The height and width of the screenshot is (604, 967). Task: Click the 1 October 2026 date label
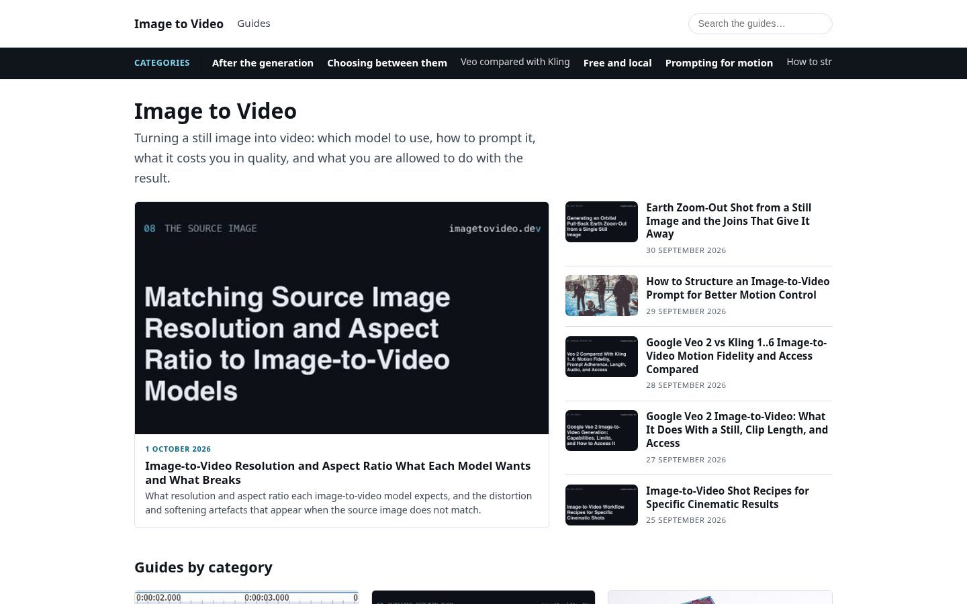pos(178,449)
